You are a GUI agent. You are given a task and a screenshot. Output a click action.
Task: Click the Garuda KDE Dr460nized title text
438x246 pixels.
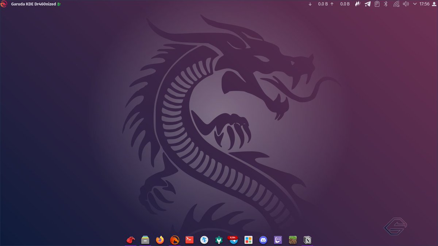click(x=34, y=4)
